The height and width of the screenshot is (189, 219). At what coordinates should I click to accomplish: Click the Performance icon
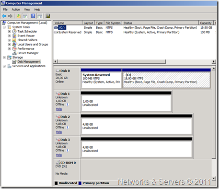pyautogui.click(x=14, y=48)
